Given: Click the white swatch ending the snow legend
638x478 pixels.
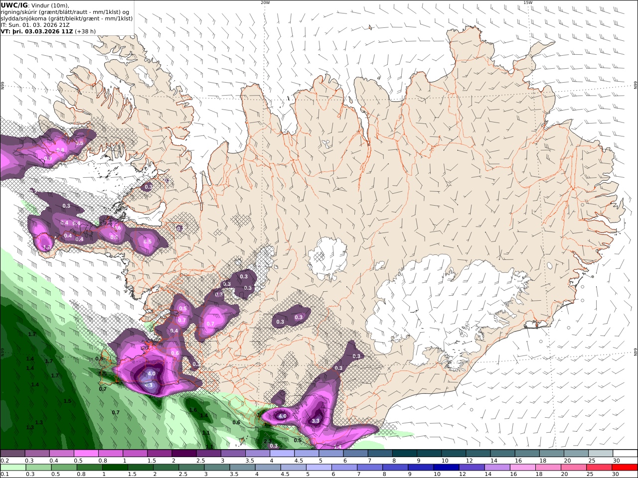Looking at the screenshot, I should pos(625,454).
